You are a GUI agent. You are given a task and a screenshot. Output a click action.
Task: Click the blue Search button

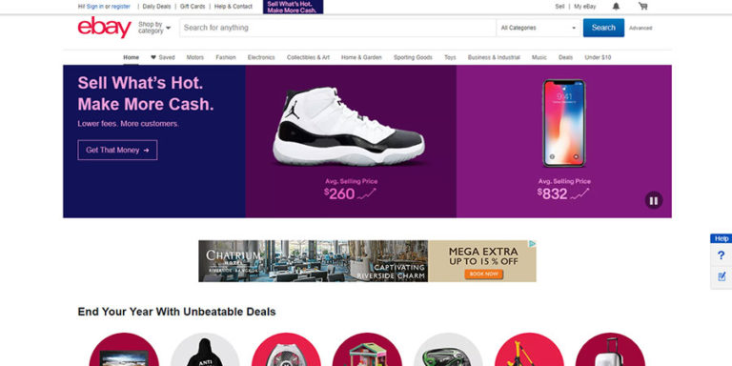603,28
